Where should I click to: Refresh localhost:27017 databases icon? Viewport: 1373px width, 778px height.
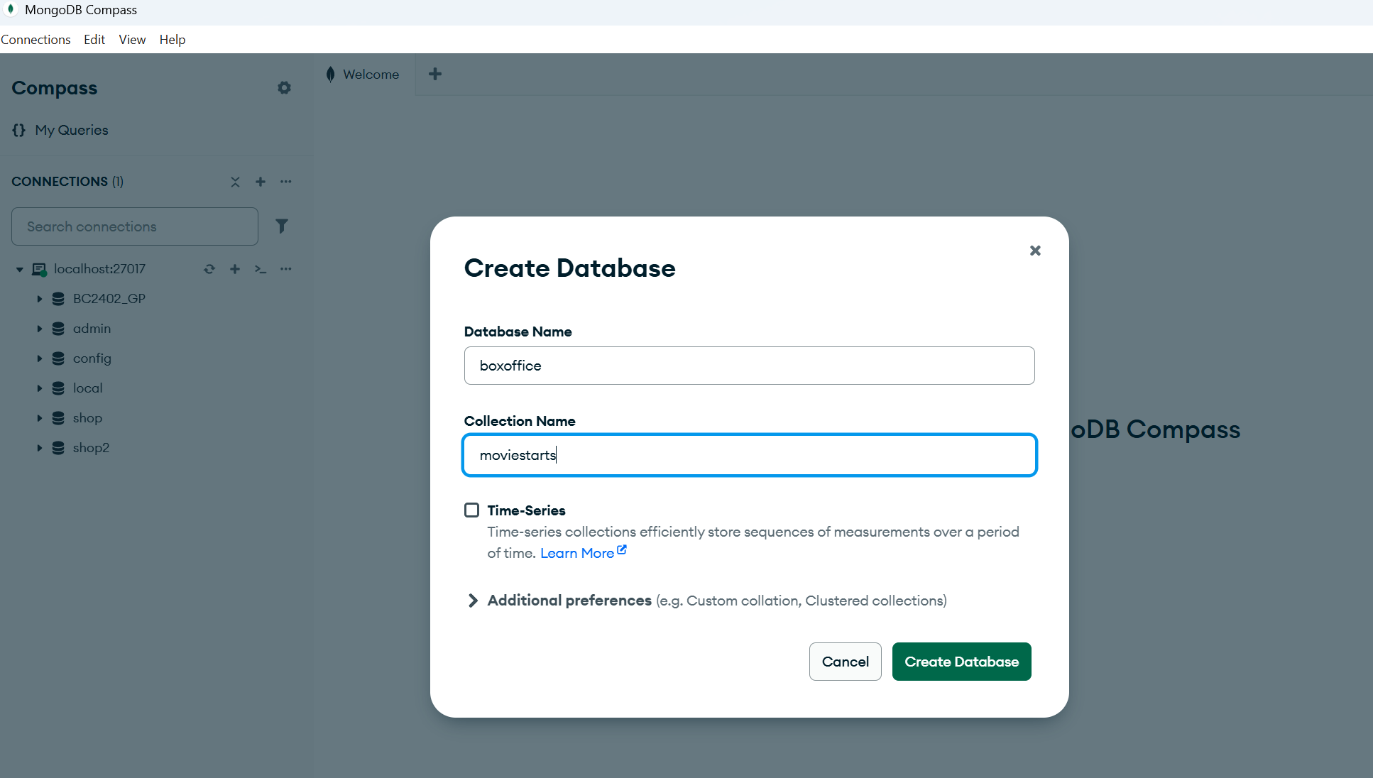[x=209, y=269]
